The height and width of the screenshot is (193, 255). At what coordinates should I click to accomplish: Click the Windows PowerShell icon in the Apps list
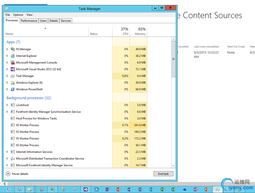coord(12,89)
